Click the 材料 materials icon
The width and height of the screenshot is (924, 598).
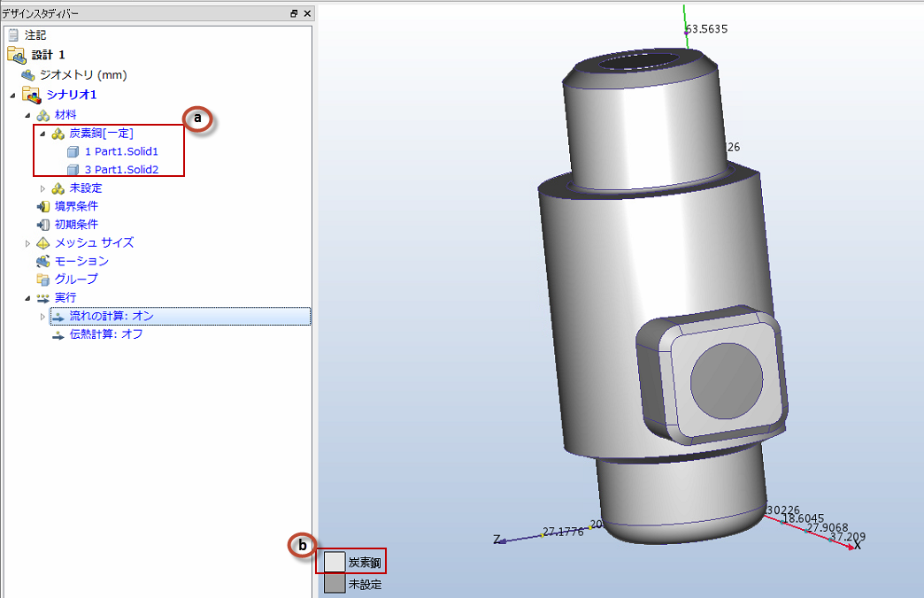(x=43, y=115)
